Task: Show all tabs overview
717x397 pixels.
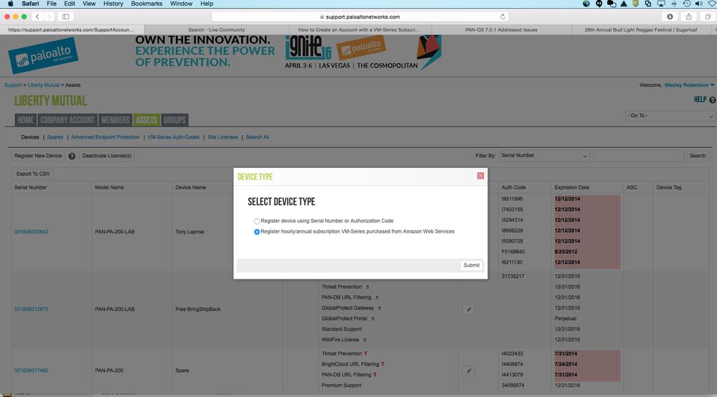Action: point(708,17)
